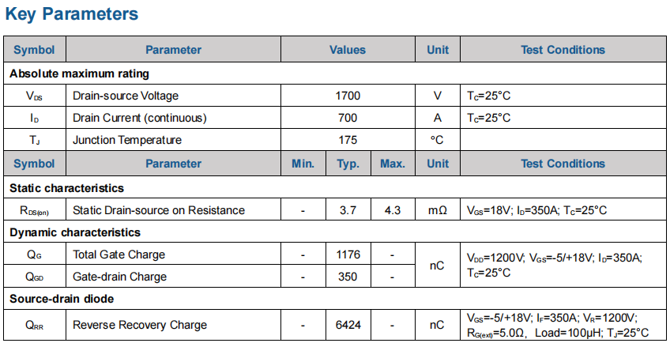Screen dimensions: 670x343
Task: Click the Min. column header
Action: click(303, 164)
